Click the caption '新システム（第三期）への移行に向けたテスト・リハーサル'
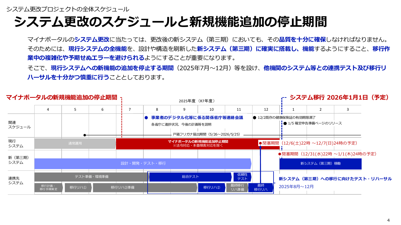This screenshot has width=401, height=225. pos(335,179)
